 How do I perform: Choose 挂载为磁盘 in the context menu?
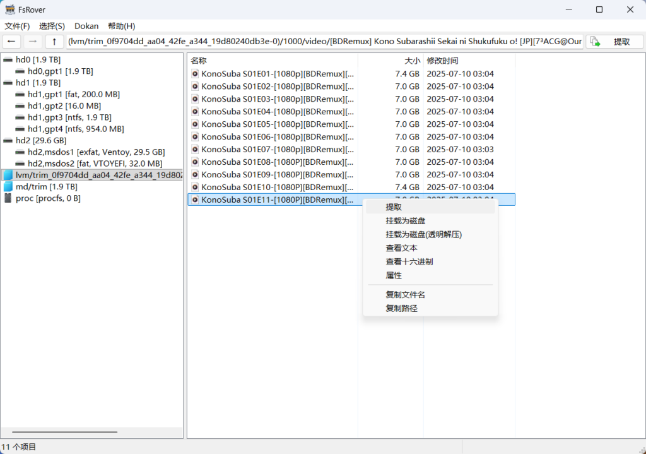(430, 220)
